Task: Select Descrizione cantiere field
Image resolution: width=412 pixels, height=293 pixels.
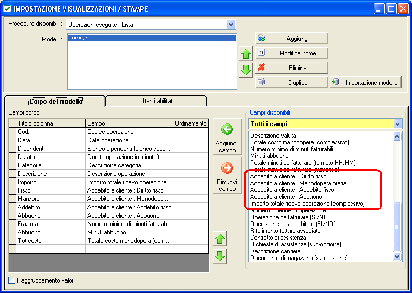Action: [275, 251]
